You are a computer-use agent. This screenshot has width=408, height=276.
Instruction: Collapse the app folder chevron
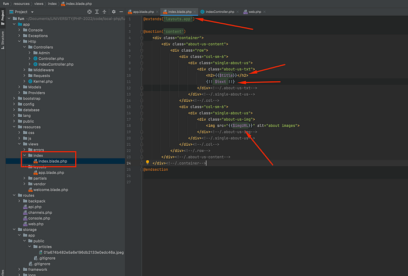(x=15, y=24)
